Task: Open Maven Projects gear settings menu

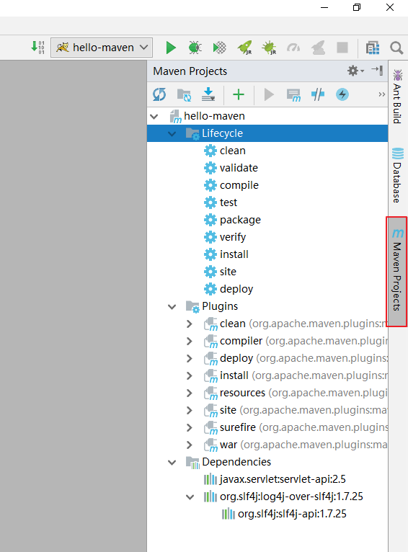Action: (x=355, y=71)
